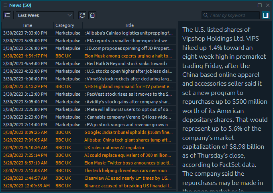Select Google India tribunal upholds fine story
The width and height of the screenshot is (273, 193).
click(130, 132)
